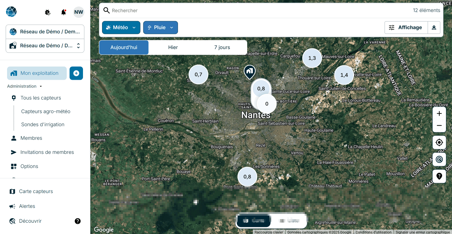Collapse the Administration section
The width and height of the screenshot is (452, 234).
25,86
